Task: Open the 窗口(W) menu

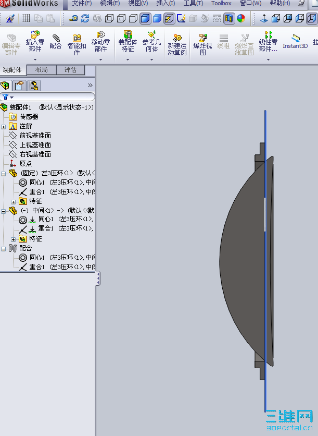Action: click(250, 3)
